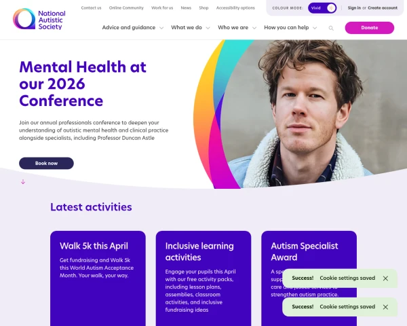Close the lower Cookie settings saved toast
The width and height of the screenshot is (407, 326).
pyautogui.click(x=385, y=307)
